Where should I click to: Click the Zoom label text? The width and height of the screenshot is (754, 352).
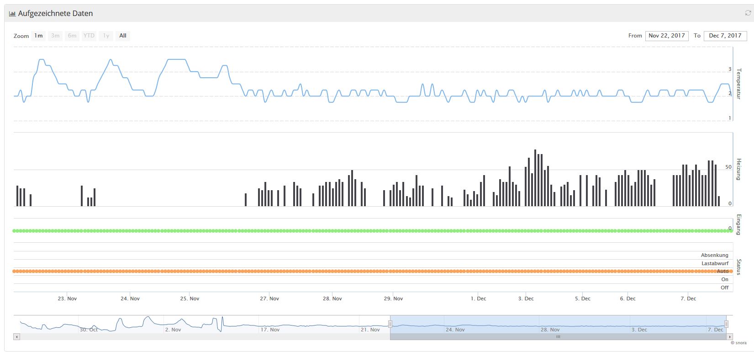tap(21, 36)
